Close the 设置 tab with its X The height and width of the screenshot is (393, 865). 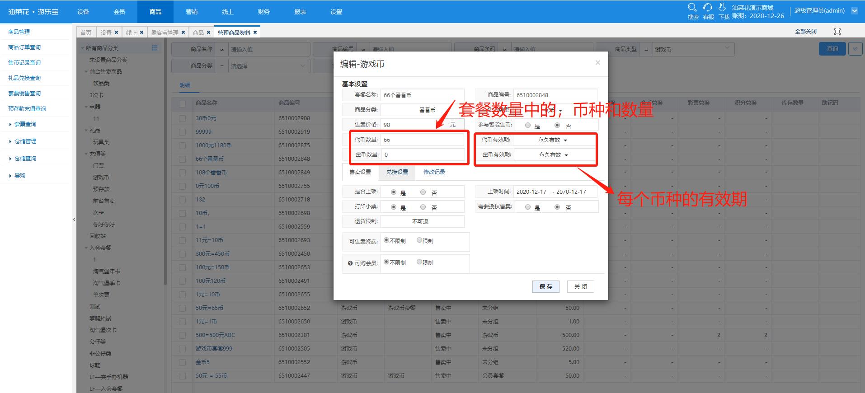pyautogui.click(x=116, y=32)
